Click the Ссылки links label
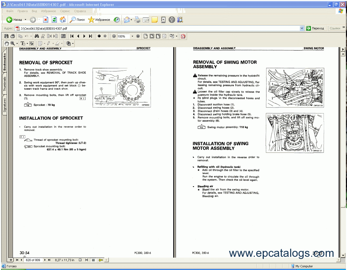This screenshot has width=347, height=270. [335, 28]
